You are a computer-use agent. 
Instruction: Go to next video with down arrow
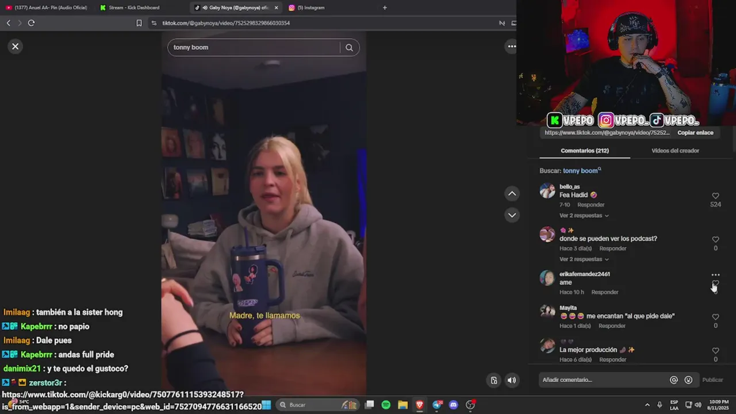point(512,215)
